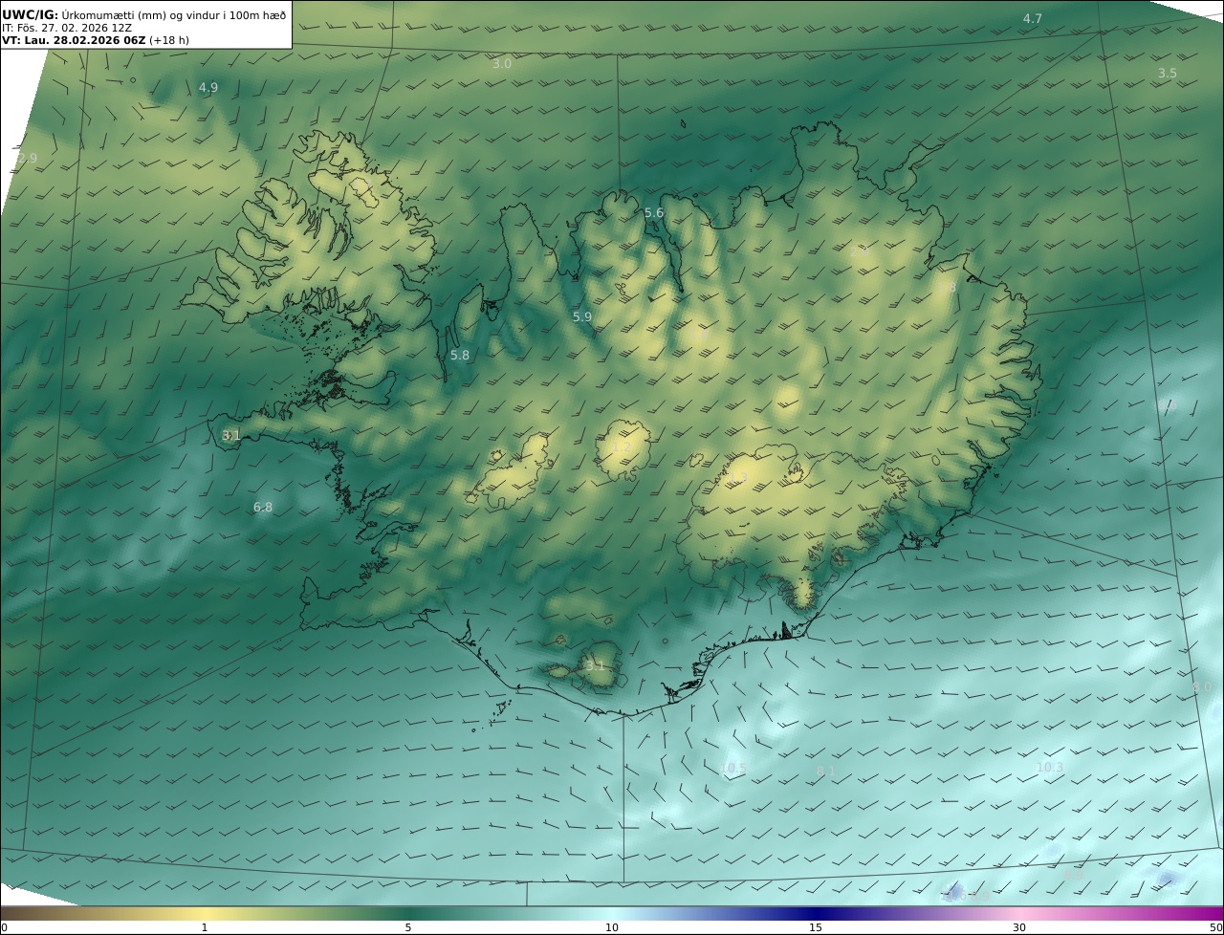The image size is (1224, 935).
Task: Click the 3.5 value label
Action: (x=1168, y=74)
